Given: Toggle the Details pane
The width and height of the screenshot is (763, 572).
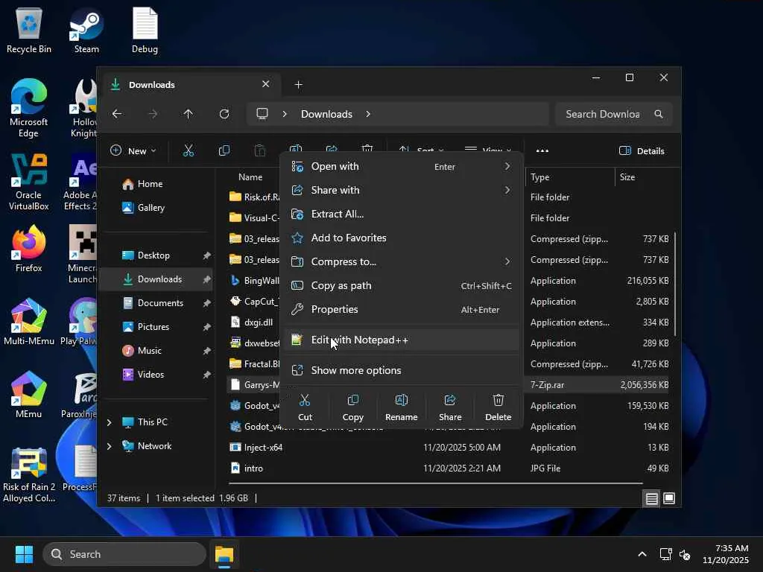Looking at the screenshot, I should [642, 151].
